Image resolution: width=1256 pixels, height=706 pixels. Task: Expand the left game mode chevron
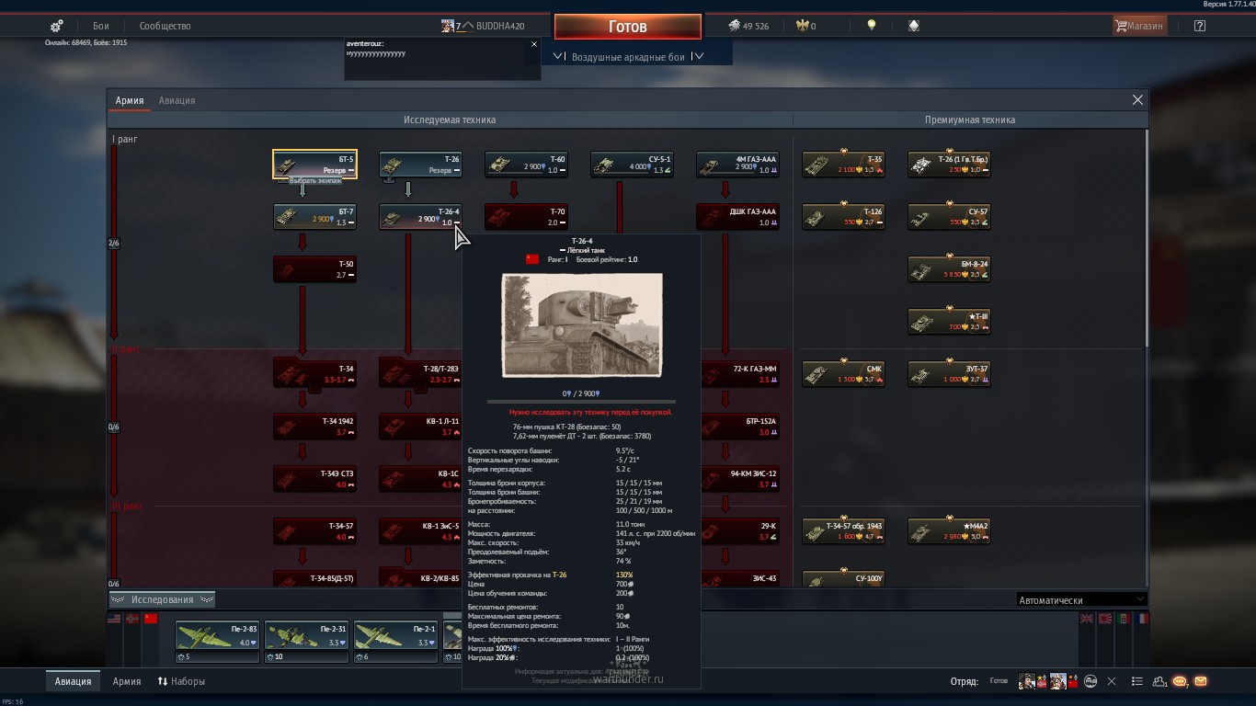coord(559,56)
